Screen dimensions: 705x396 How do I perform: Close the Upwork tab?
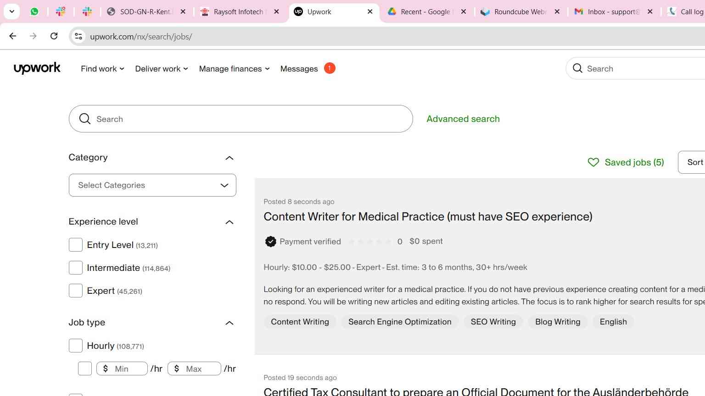(x=370, y=12)
